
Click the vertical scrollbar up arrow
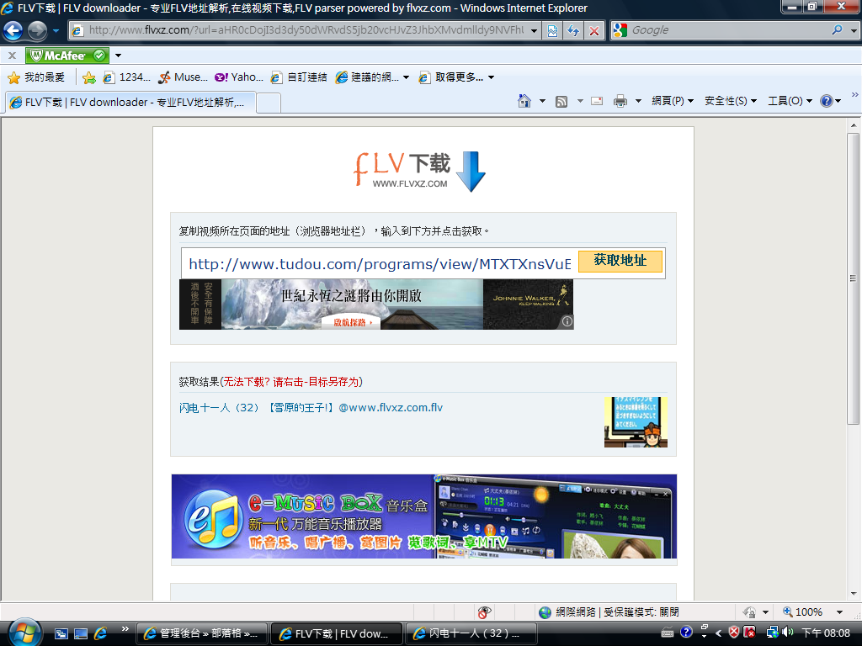[x=854, y=126]
